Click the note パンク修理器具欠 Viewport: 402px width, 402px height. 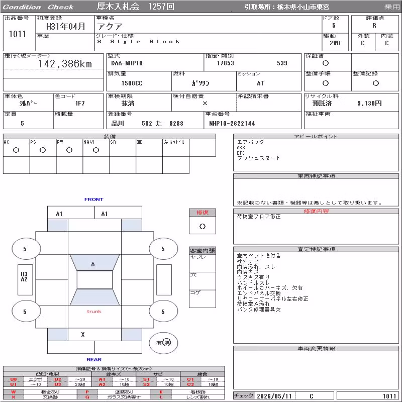[x=259, y=310]
